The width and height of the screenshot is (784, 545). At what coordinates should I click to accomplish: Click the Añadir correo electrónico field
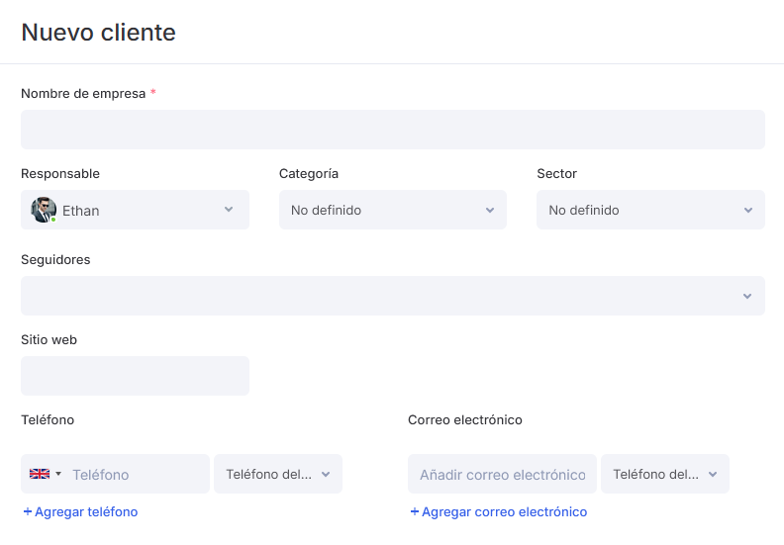(x=502, y=474)
